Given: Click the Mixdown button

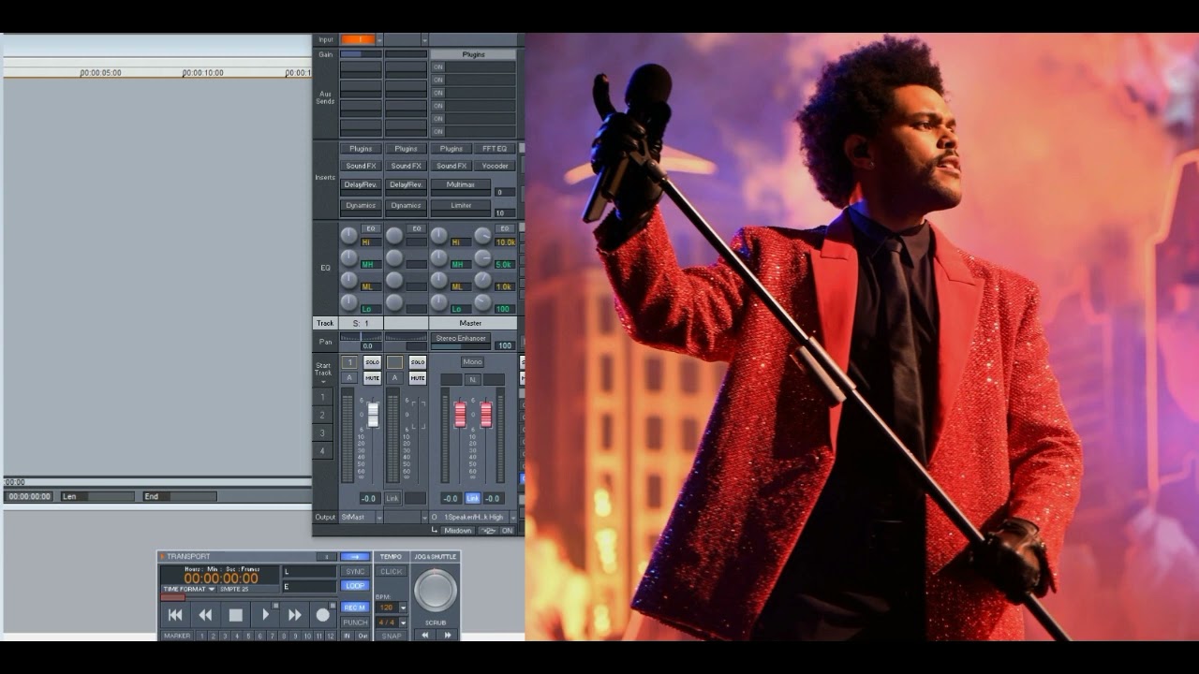Looking at the screenshot, I should click(x=458, y=530).
